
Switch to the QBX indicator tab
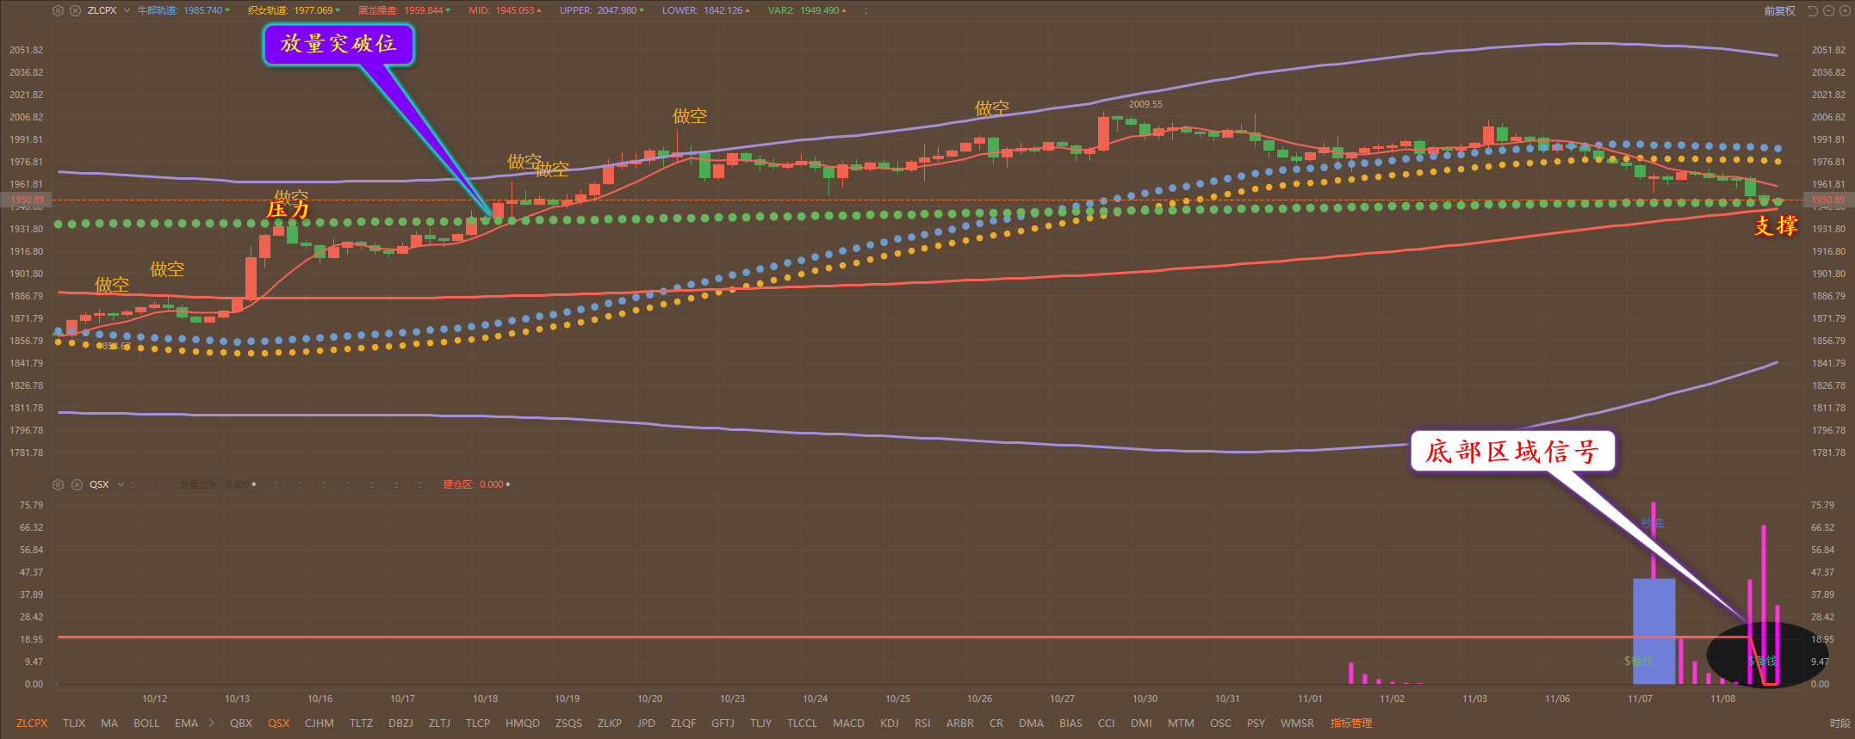coord(241,724)
